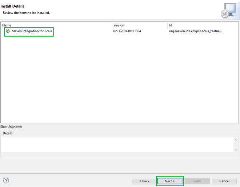Viewport: 240px width, 187px height.
Task: Sort by the Id column header
Action: click(196, 25)
